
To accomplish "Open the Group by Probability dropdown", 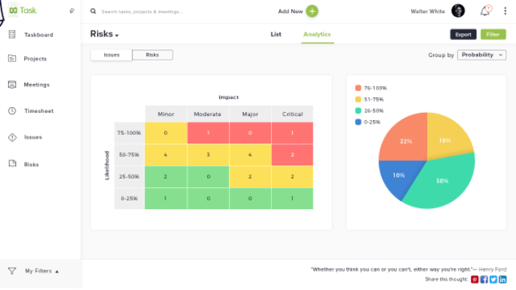I will pos(482,55).
